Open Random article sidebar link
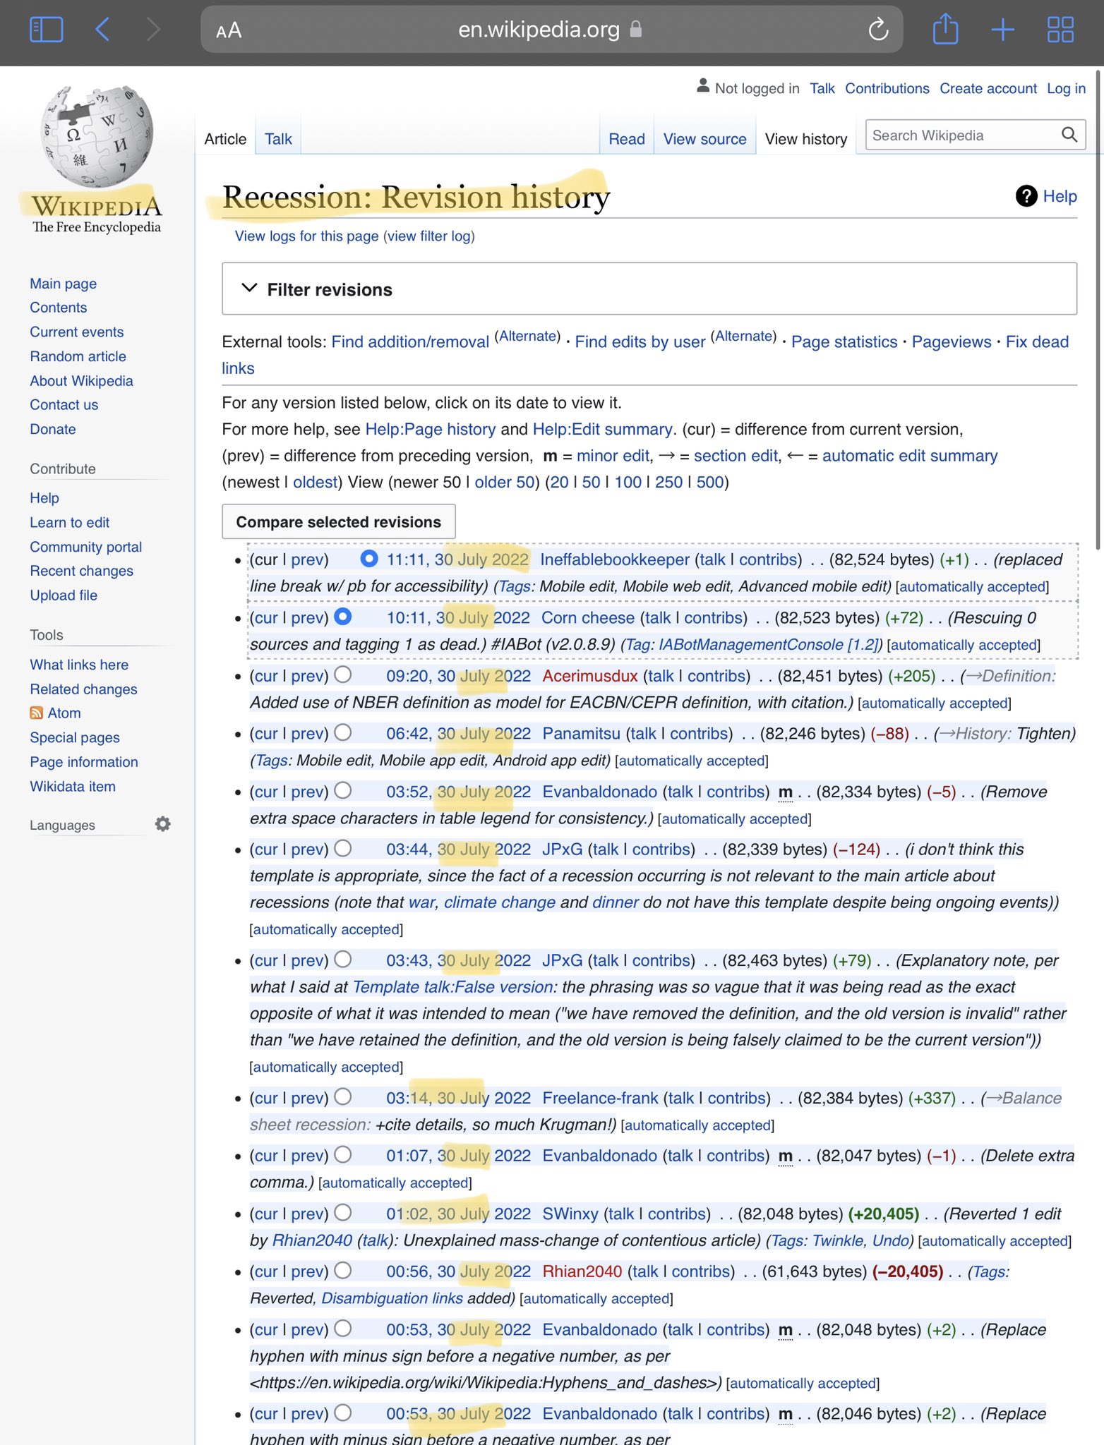Screen dimensions: 1104x1445 78,356
